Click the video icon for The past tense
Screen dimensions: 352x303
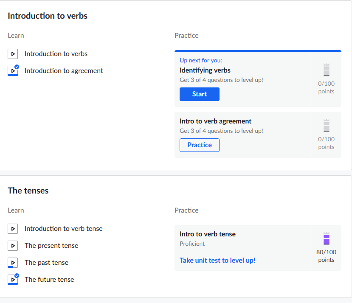point(13,263)
